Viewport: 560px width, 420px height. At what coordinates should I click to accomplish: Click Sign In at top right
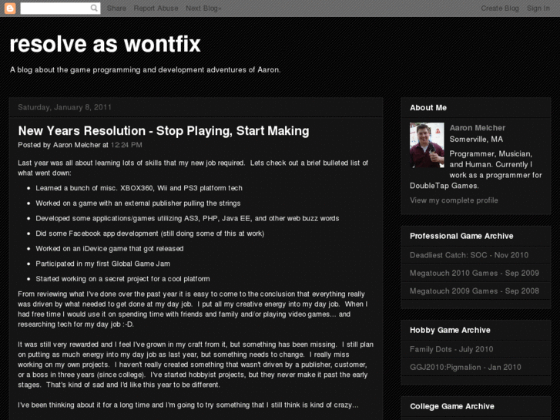[538, 8]
